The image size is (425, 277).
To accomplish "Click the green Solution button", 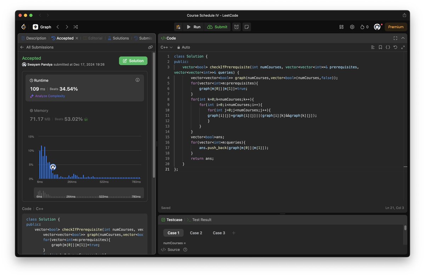I will (x=133, y=61).
